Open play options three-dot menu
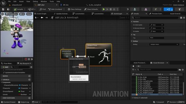Screen dimensions: 186x104 (x=117, y=9)
